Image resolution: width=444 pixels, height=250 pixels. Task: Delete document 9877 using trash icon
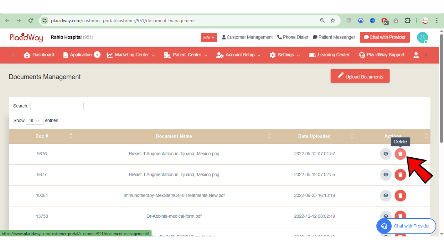pos(400,175)
